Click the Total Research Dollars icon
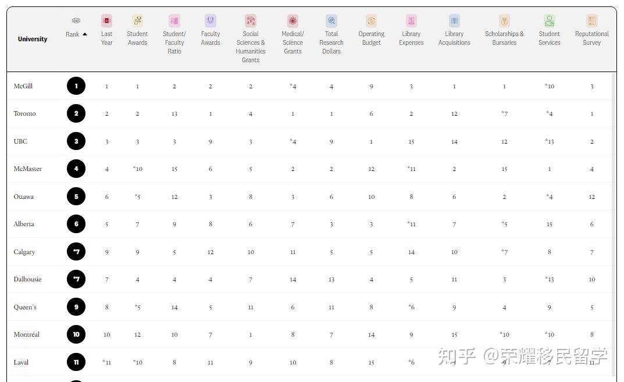 (x=331, y=20)
